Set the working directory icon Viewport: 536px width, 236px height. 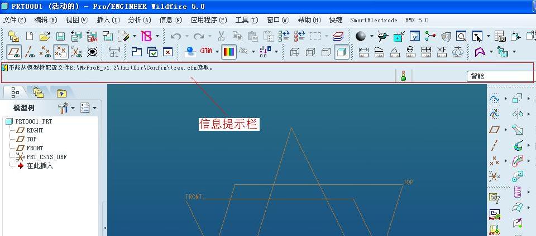coord(13,36)
